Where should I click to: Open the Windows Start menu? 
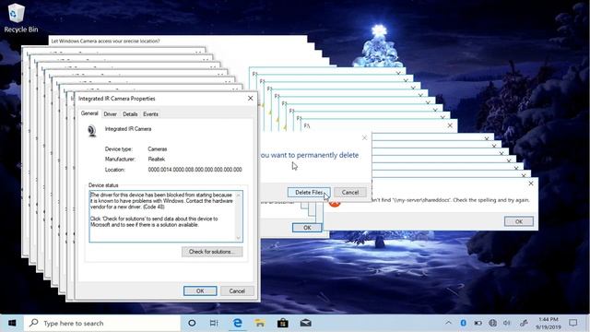12,323
